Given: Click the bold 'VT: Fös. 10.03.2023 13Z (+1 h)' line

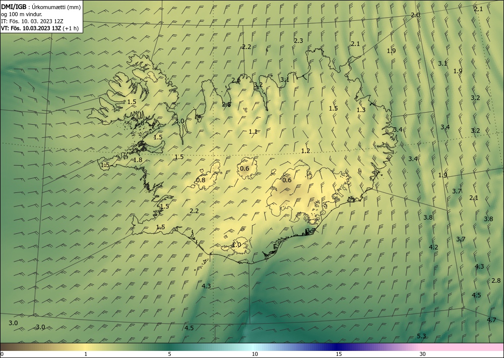Looking at the screenshot, I should (40, 28).
